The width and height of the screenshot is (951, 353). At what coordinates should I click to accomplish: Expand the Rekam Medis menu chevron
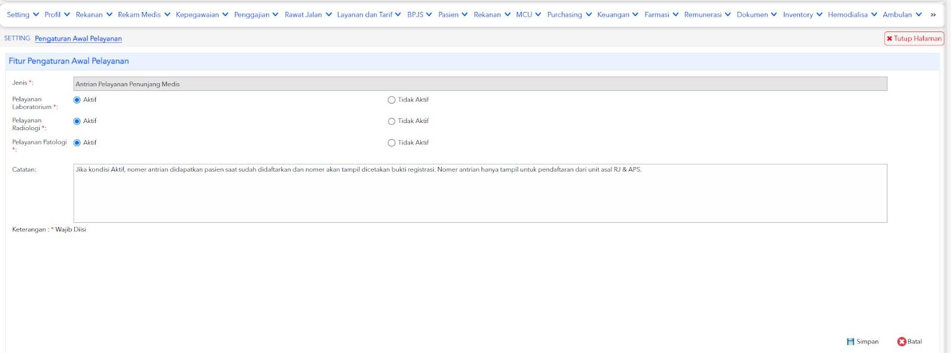click(167, 15)
